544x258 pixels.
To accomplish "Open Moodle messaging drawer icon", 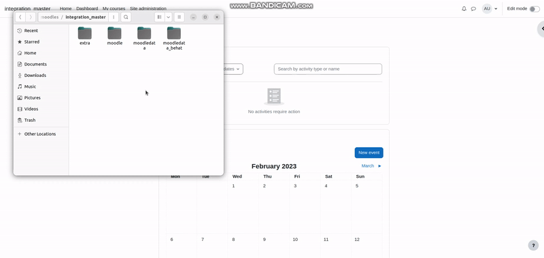I will tap(473, 9).
